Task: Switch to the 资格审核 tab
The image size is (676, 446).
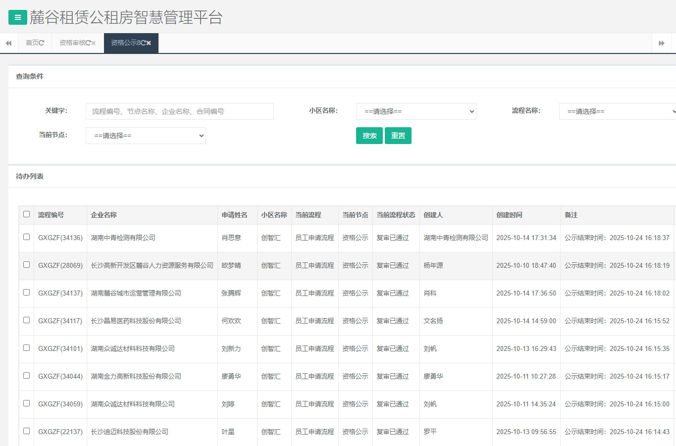Action: tap(72, 43)
